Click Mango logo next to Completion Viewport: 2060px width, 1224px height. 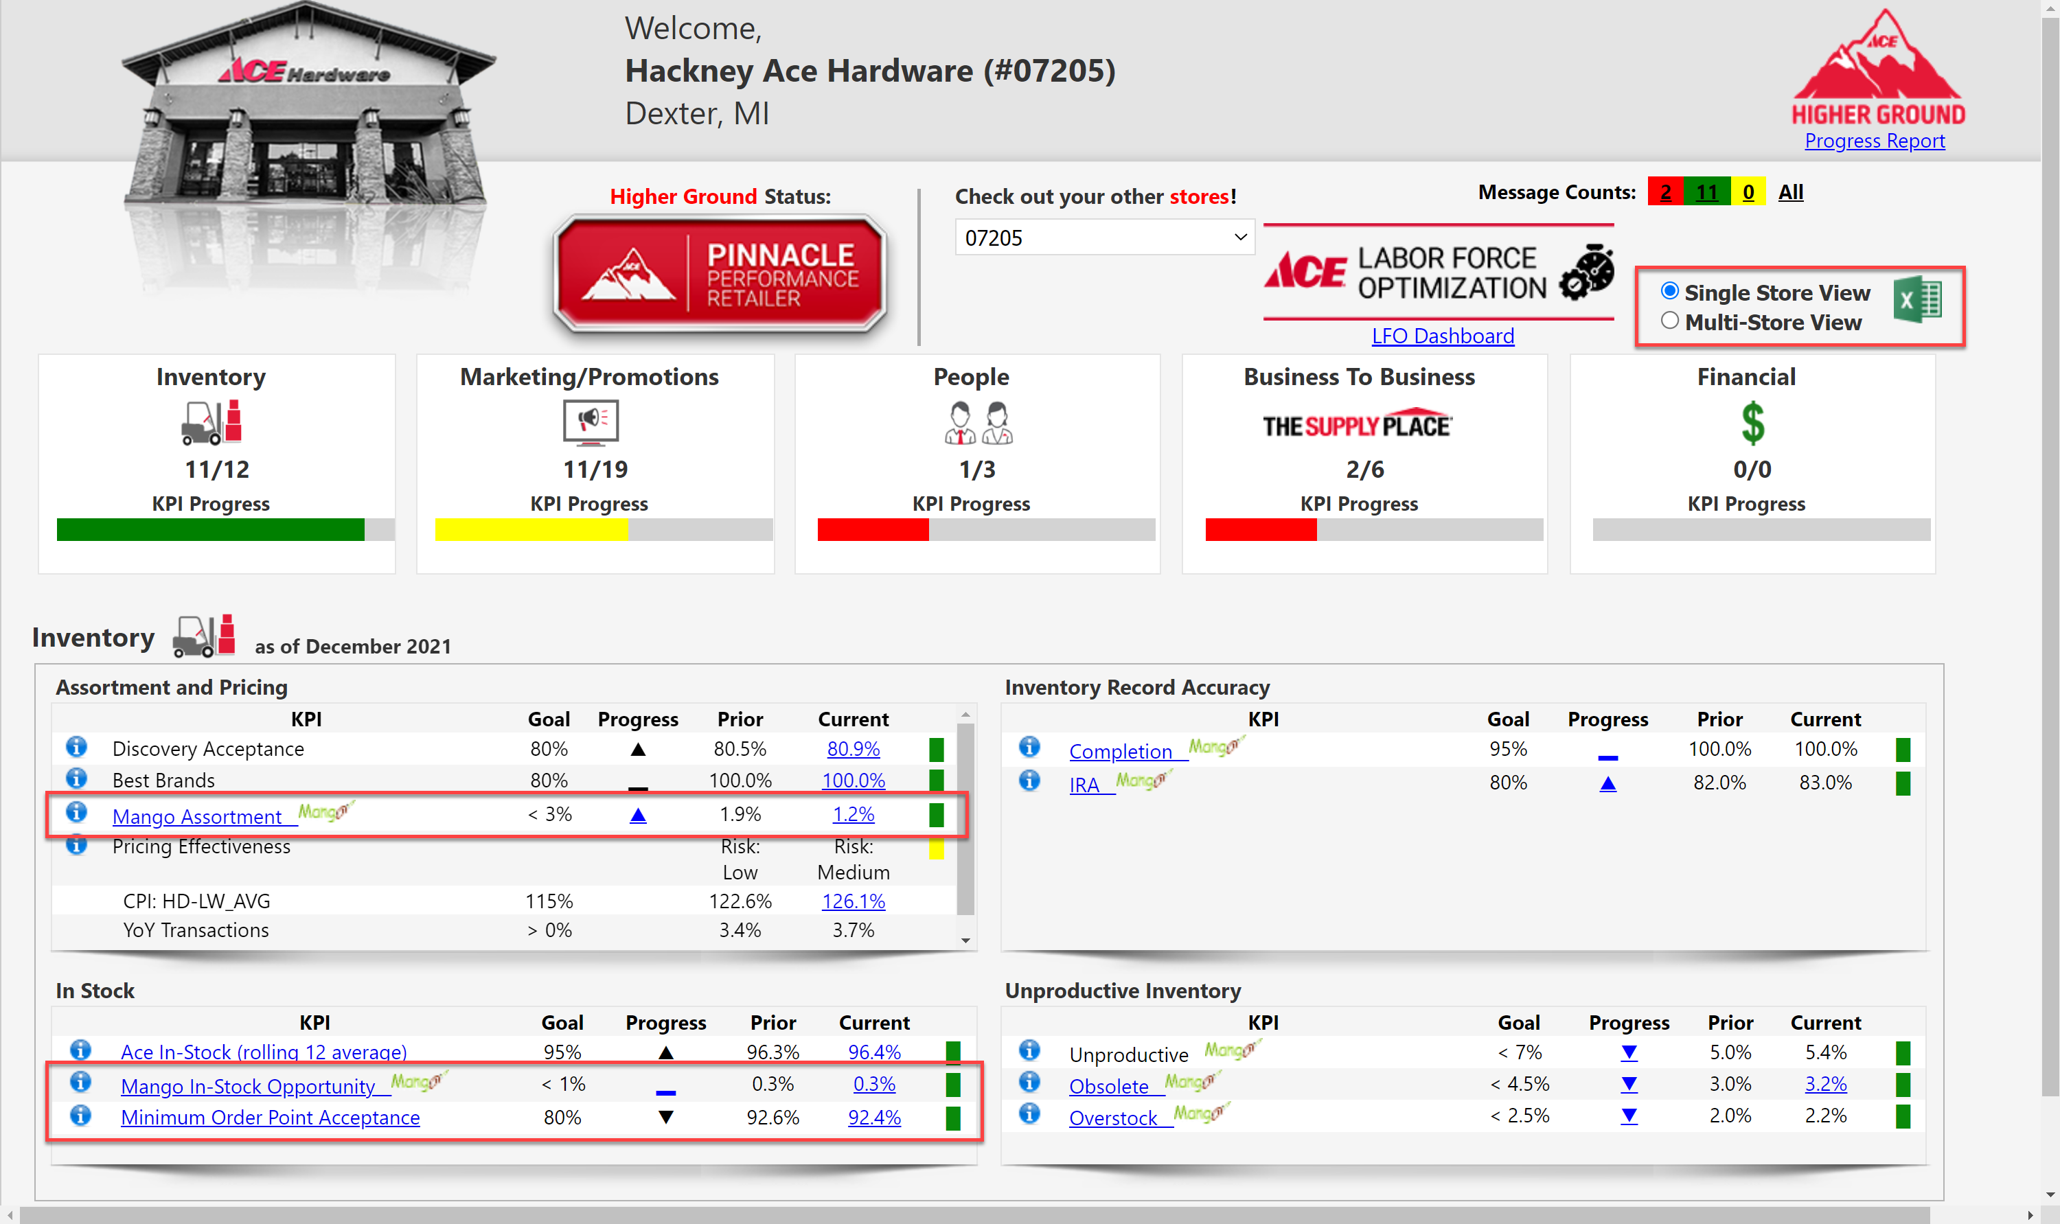(x=1215, y=746)
